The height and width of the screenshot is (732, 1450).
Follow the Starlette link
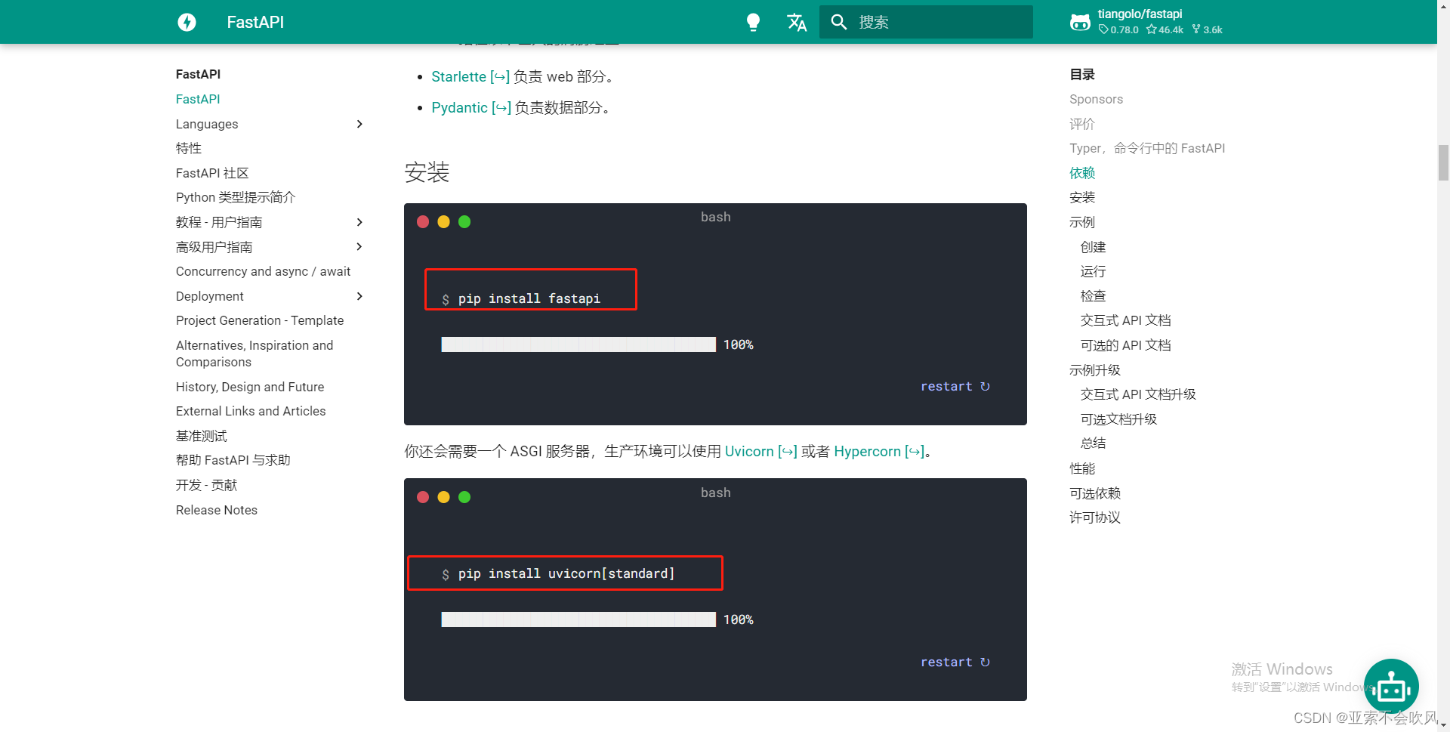470,76
